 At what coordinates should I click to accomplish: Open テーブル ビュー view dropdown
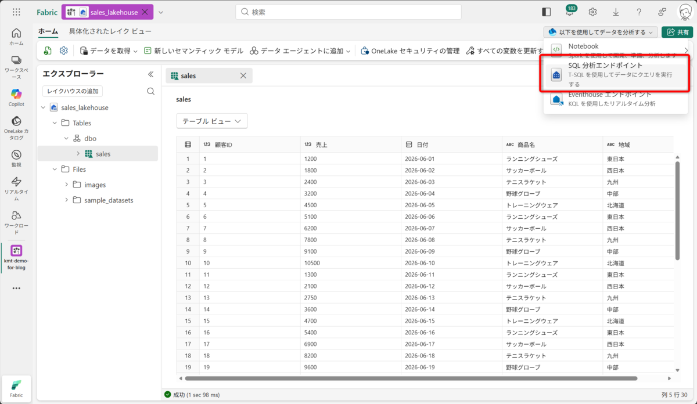(212, 121)
